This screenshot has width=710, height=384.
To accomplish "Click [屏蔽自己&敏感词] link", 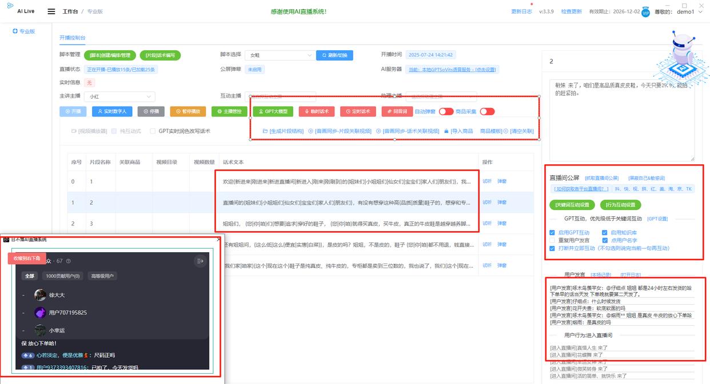I will [x=647, y=178].
